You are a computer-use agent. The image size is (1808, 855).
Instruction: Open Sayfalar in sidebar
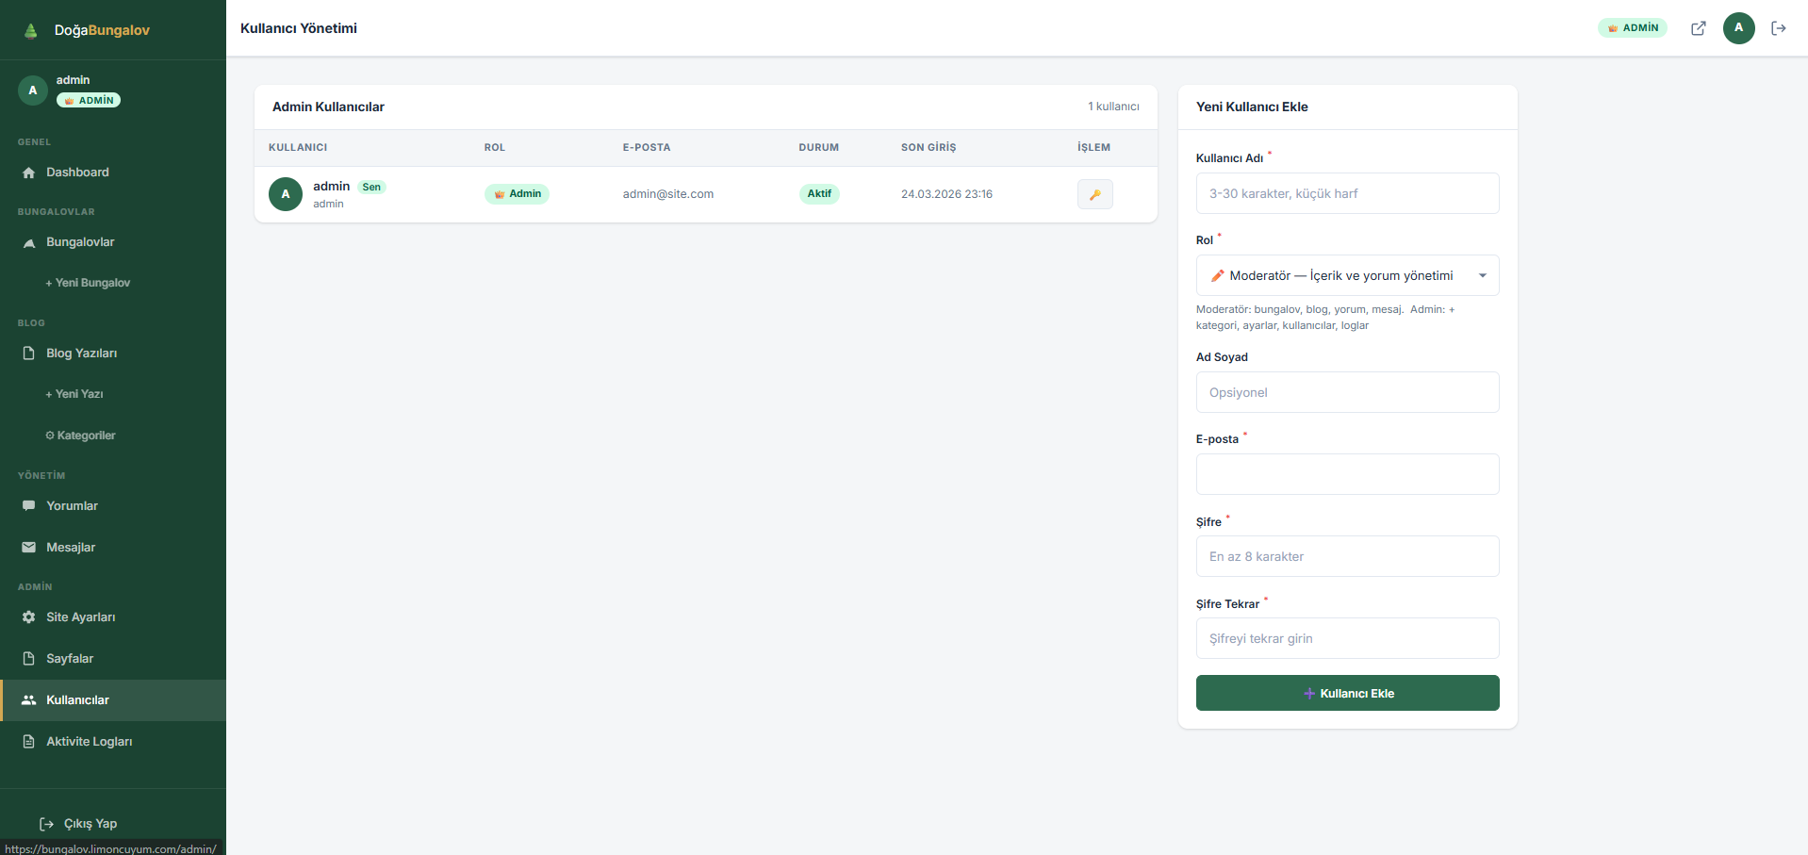click(70, 659)
